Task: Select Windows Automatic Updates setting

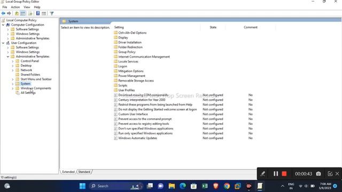Action: tap(138, 138)
